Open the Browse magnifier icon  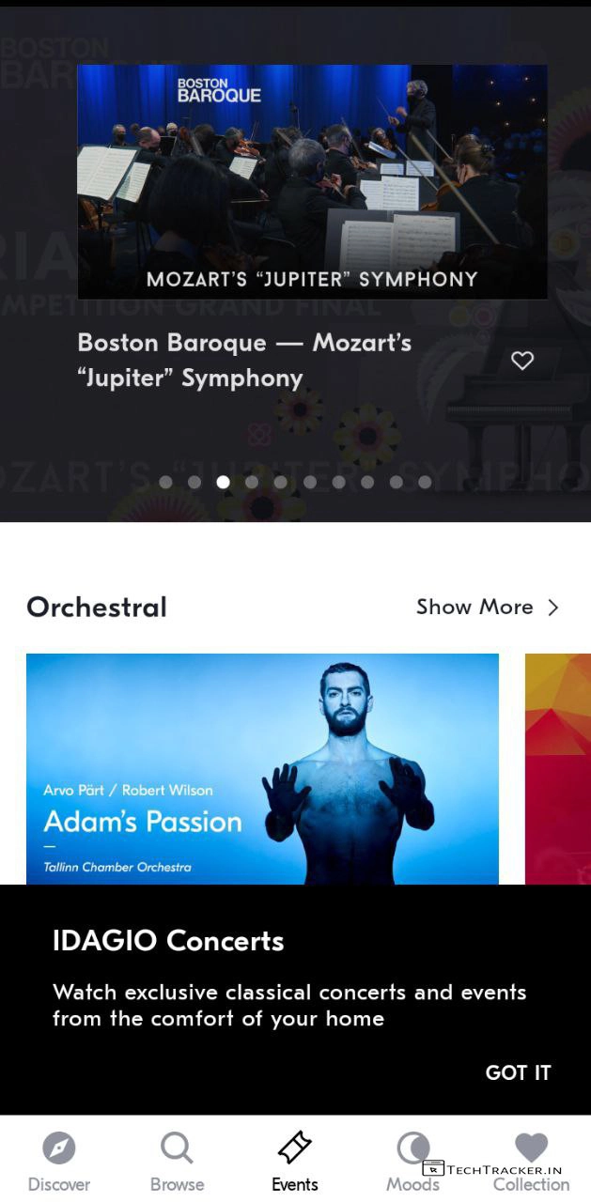tap(177, 1148)
